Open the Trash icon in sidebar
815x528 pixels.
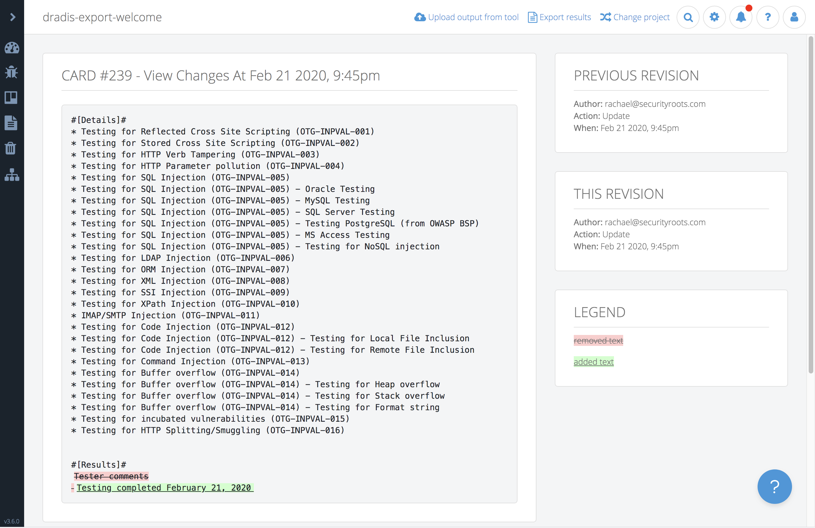11,148
